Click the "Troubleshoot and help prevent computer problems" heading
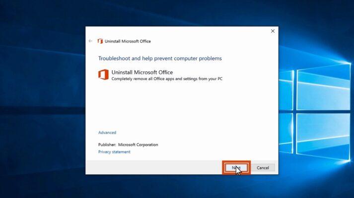 (x=160, y=58)
